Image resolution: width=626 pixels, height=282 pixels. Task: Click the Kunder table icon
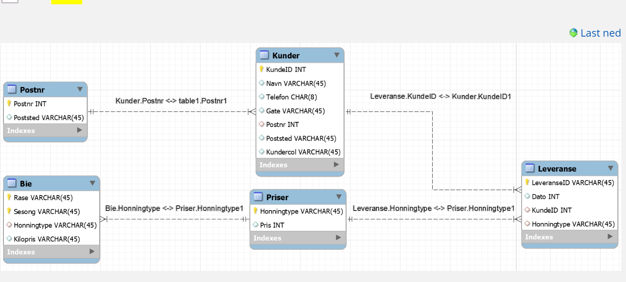(x=264, y=56)
